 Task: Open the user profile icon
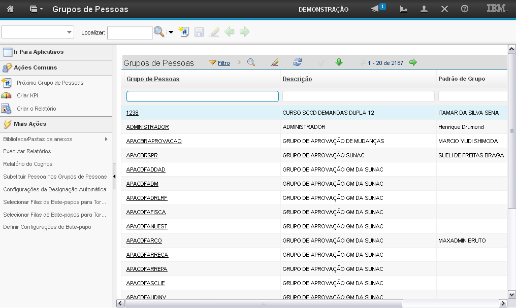coord(424,9)
